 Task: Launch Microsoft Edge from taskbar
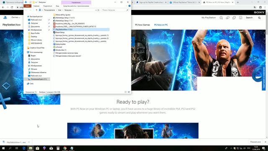click(x=24, y=148)
